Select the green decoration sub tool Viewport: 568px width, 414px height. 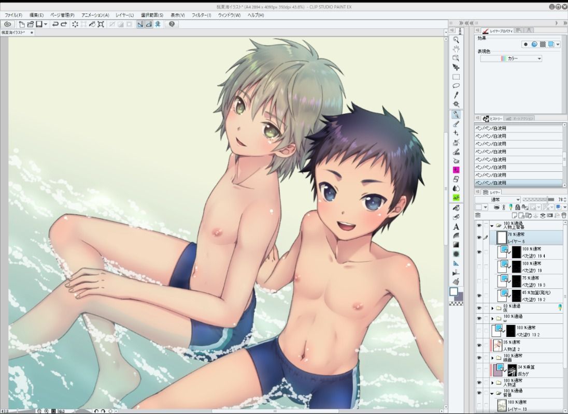(456, 197)
